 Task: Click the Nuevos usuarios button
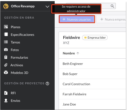77,19
